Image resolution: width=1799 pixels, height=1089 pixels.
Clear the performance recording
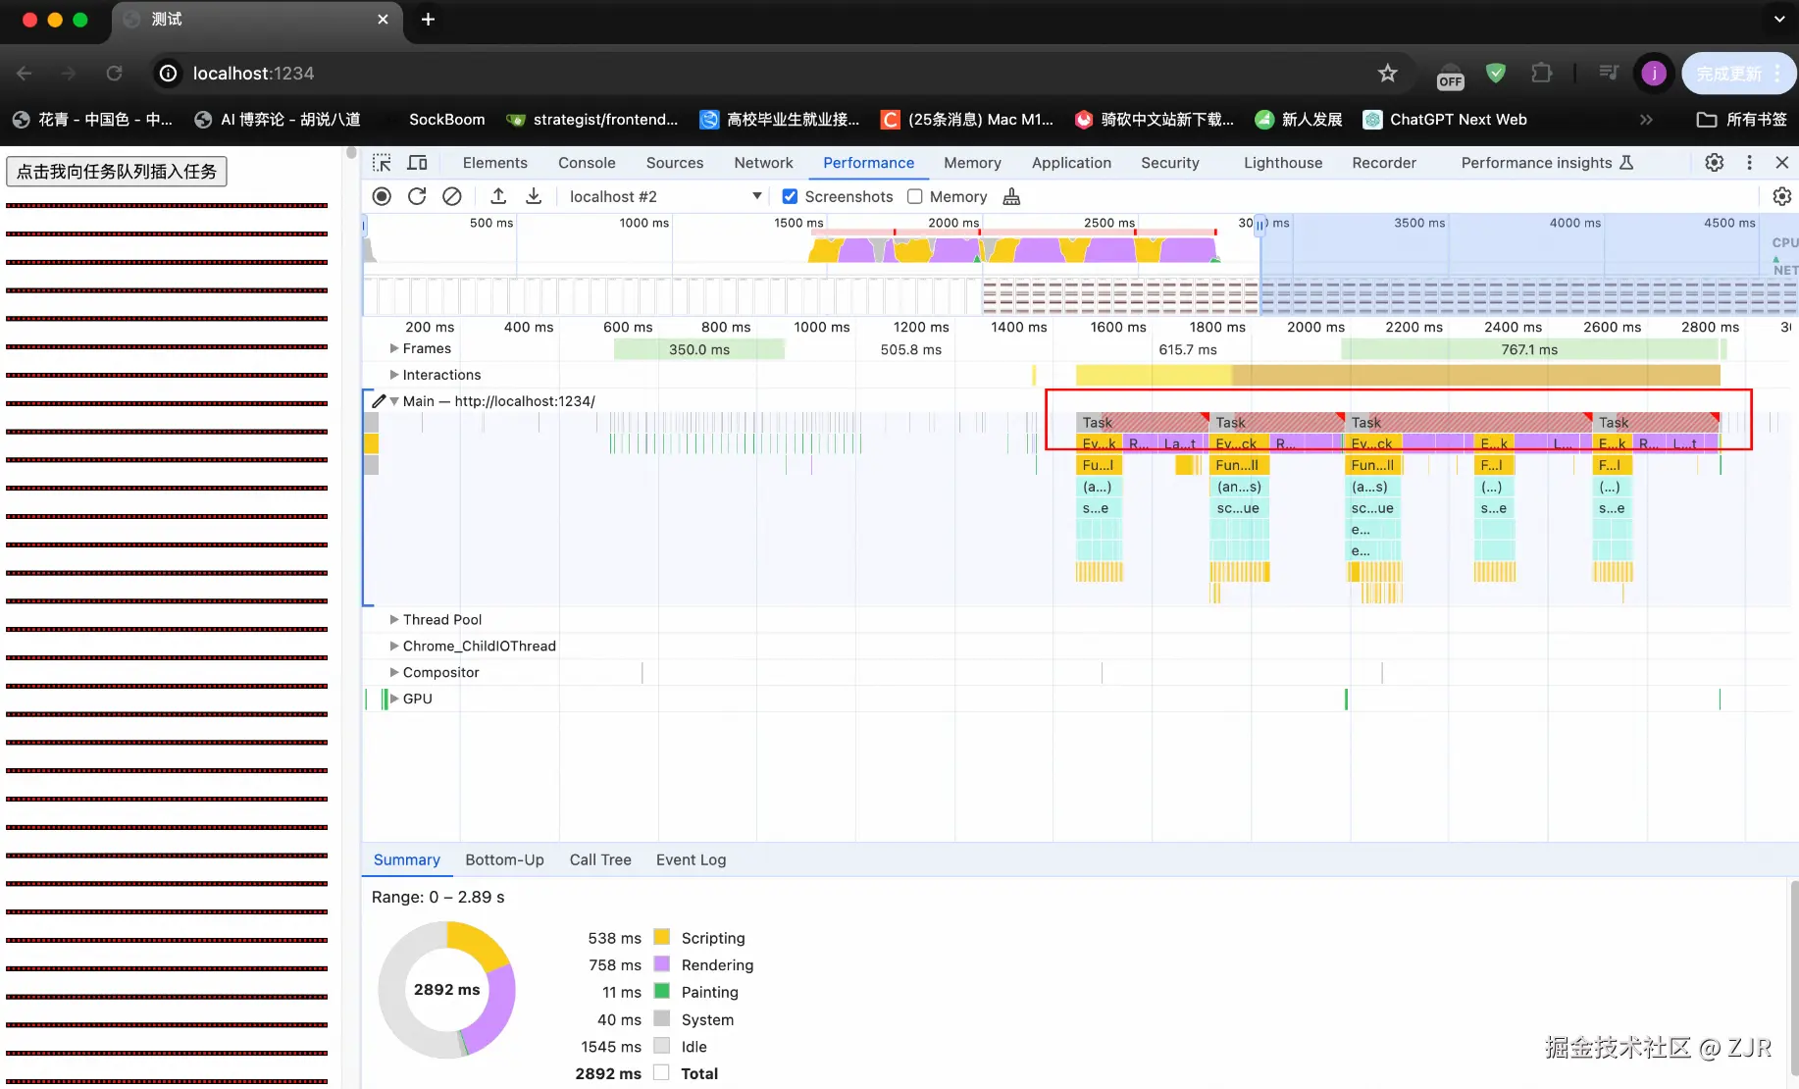(451, 196)
